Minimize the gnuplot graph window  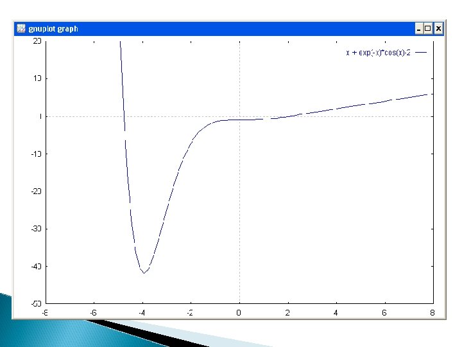[x=418, y=29]
